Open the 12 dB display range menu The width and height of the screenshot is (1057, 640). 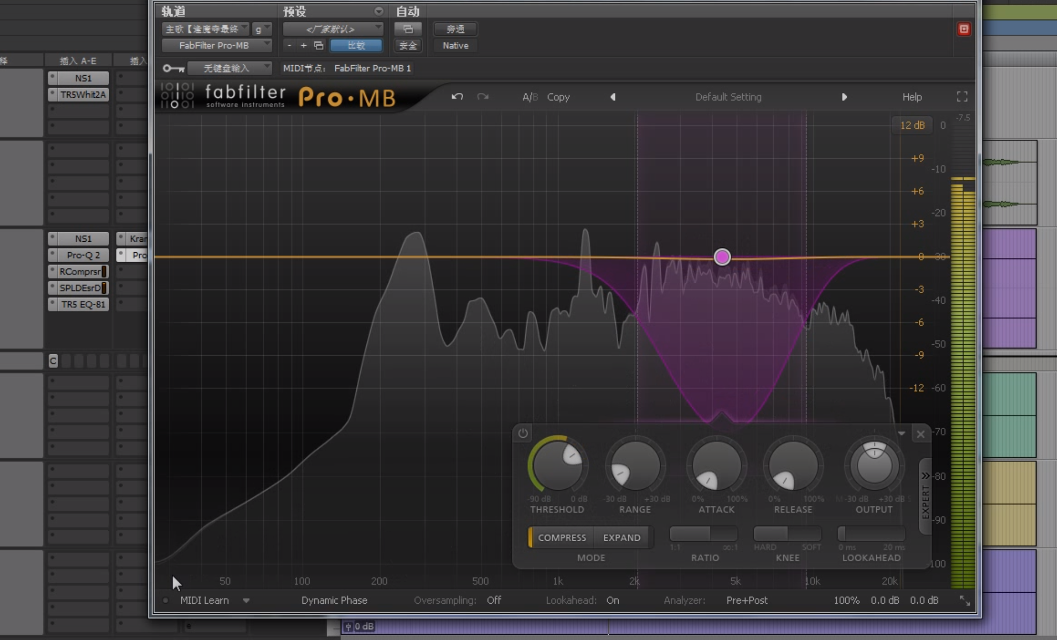tap(912, 125)
